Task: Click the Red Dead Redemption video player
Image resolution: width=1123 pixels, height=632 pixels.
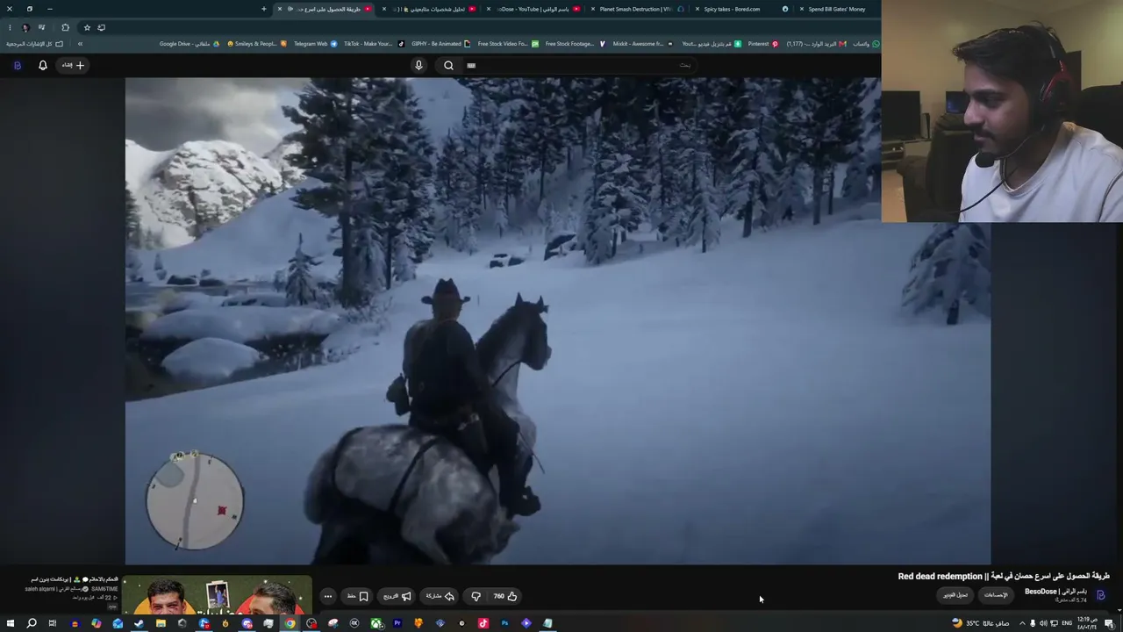Action: [558, 321]
